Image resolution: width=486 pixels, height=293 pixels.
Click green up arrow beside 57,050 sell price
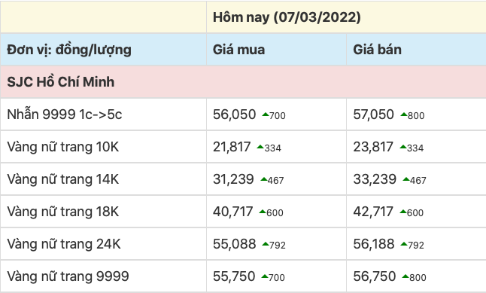(403, 114)
